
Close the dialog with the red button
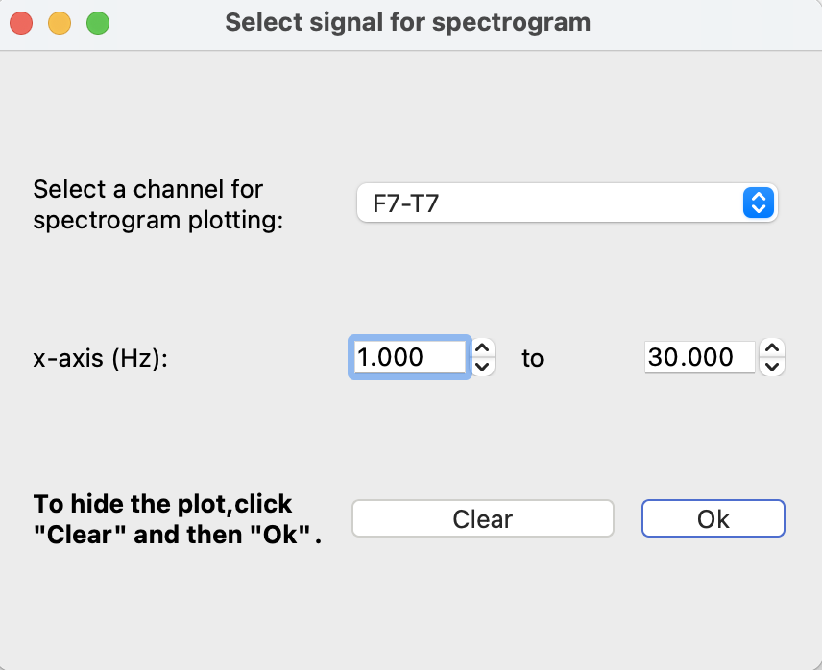(21, 22)
